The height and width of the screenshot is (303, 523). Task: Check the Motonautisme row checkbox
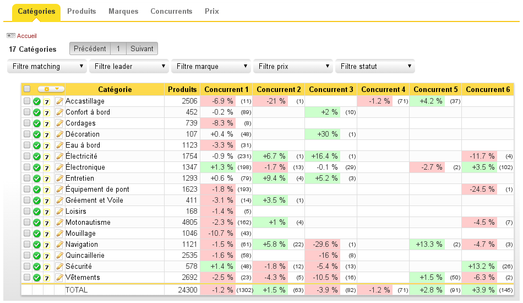(27, 222)
